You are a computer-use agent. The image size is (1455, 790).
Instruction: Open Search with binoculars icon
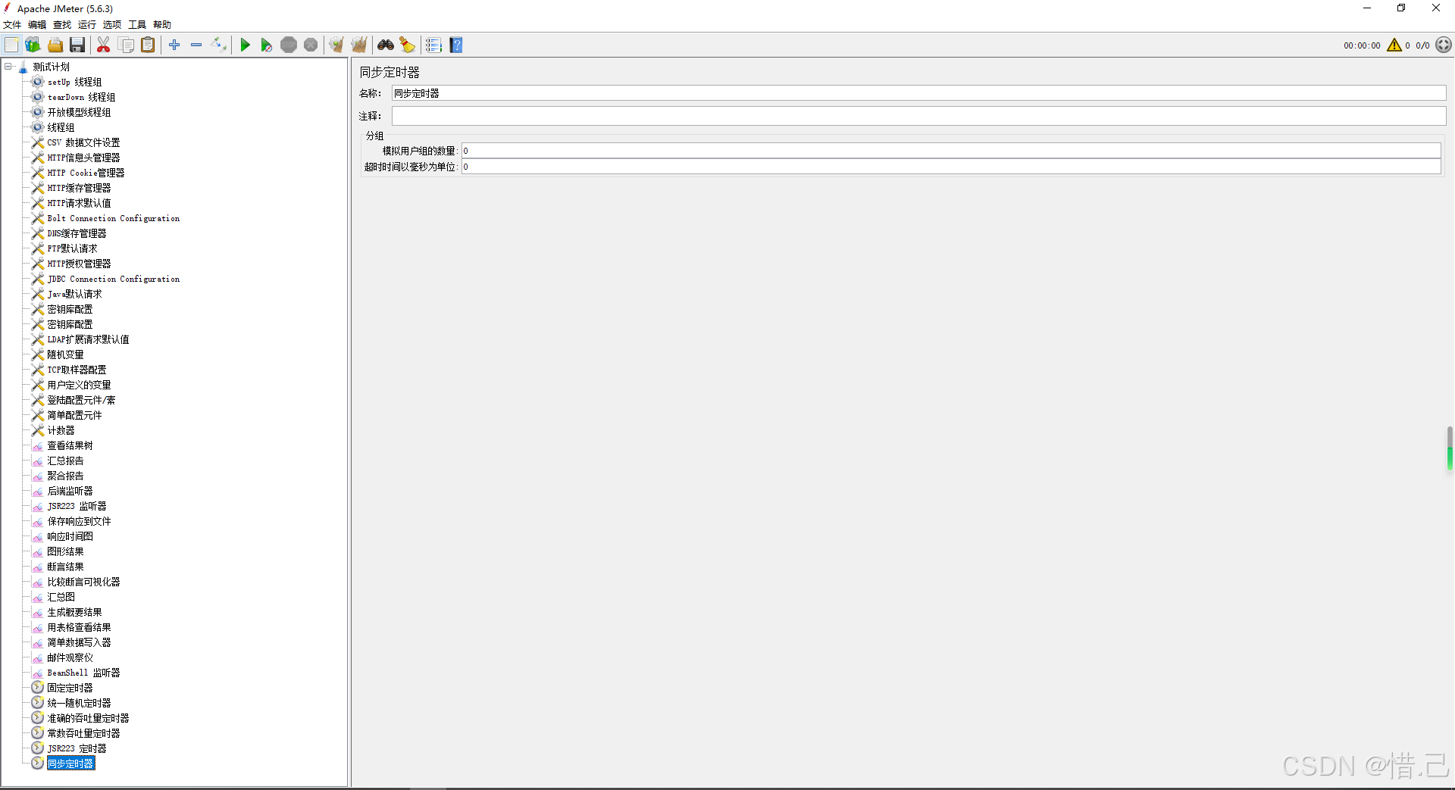(386, 45)
